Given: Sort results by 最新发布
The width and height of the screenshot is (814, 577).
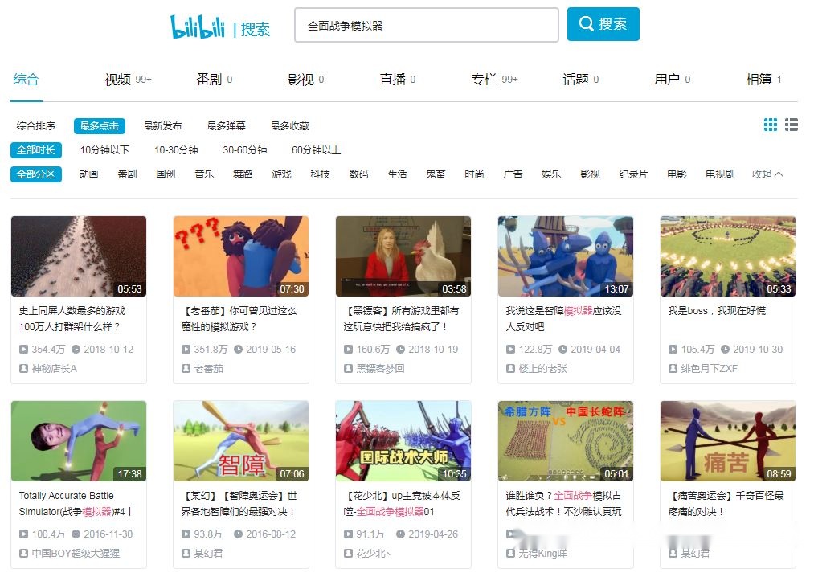Looking at the screenshot, I should click(x=162, y=125).
